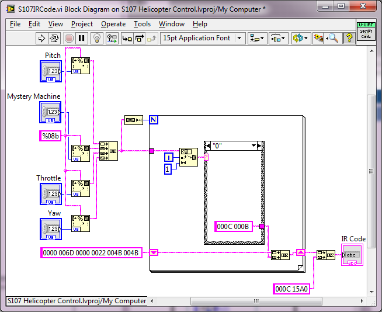Select Concatenate Strings node outside the loop

[326, 255]
